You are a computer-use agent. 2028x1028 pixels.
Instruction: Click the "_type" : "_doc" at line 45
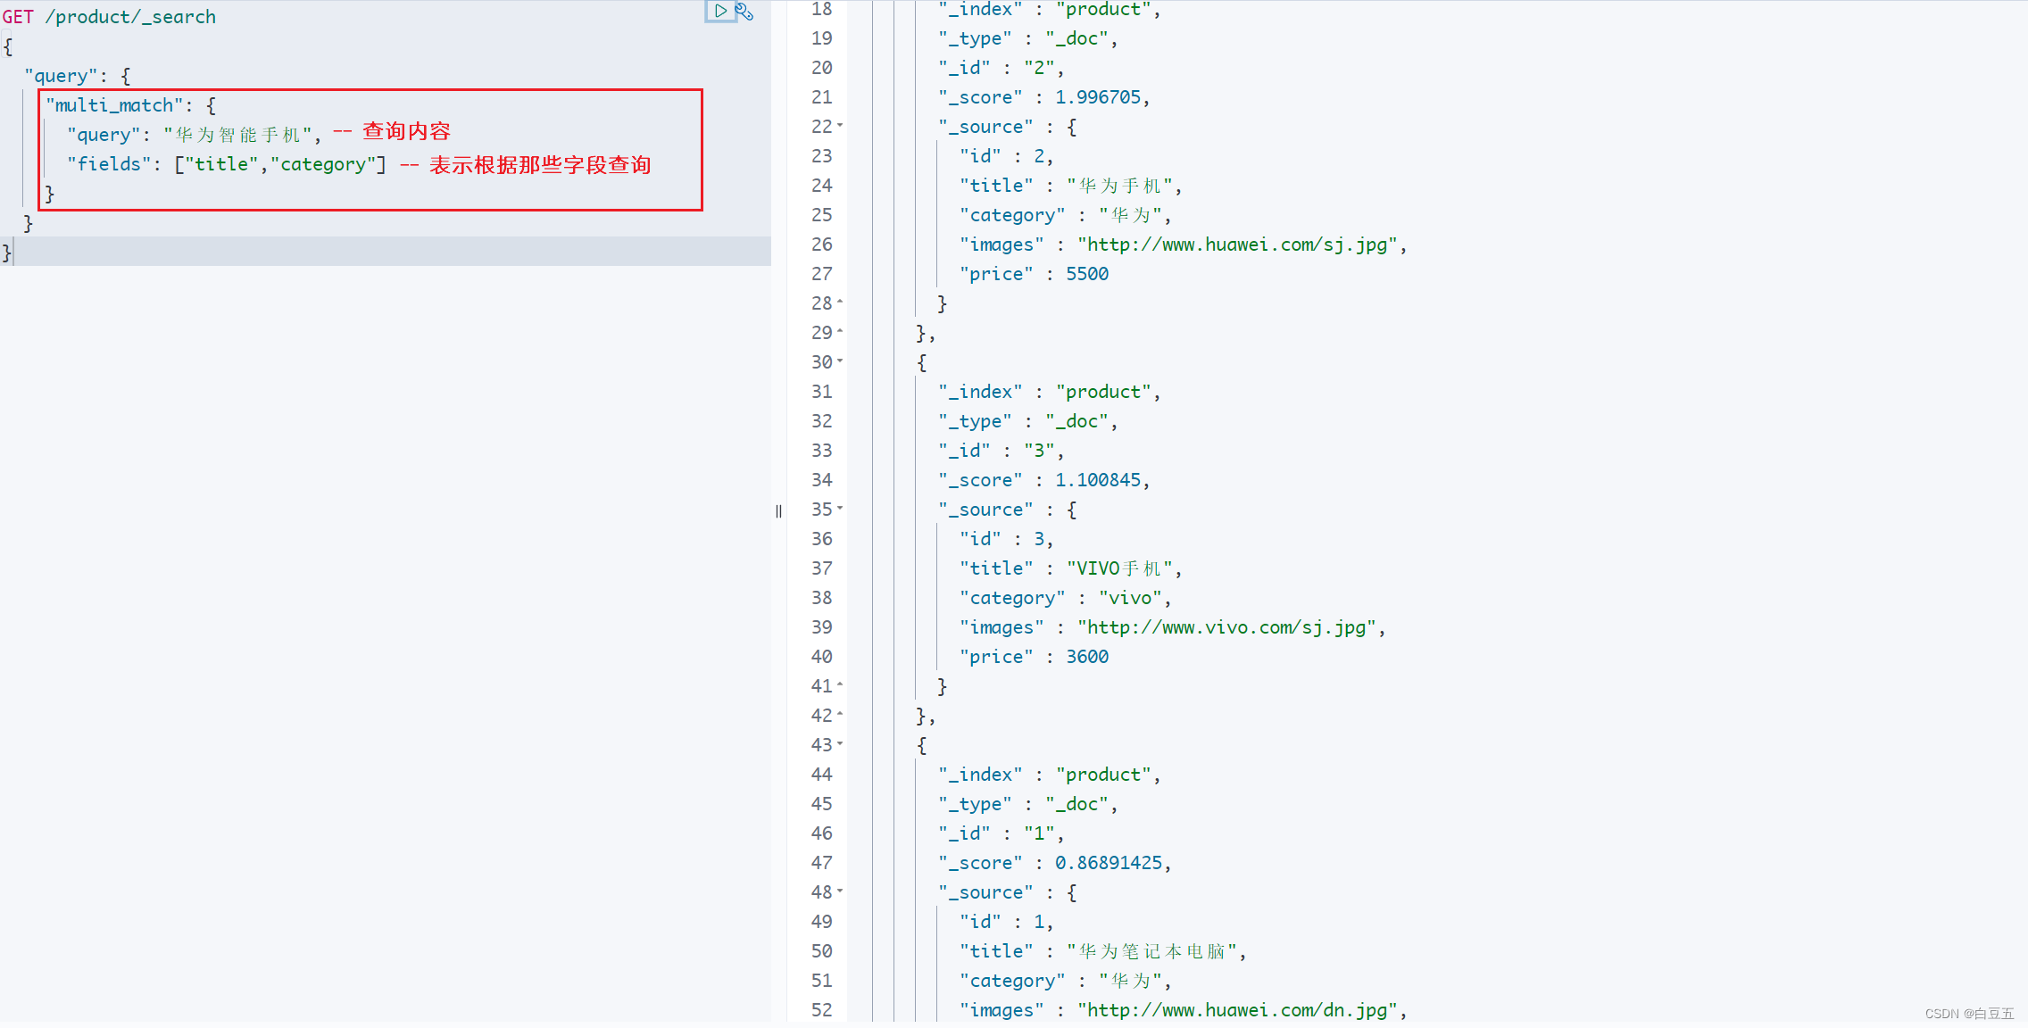[x=1027, y=804]
